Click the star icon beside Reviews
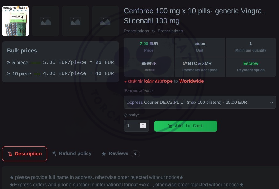 pos(104,154)
